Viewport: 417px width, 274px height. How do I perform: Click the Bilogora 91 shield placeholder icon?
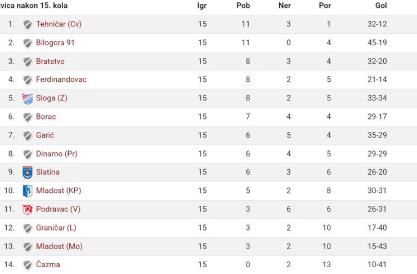click(28, 43)
